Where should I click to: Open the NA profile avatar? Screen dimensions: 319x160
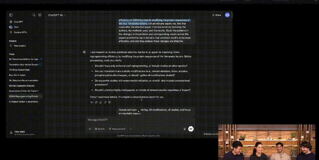pos(227,15)
